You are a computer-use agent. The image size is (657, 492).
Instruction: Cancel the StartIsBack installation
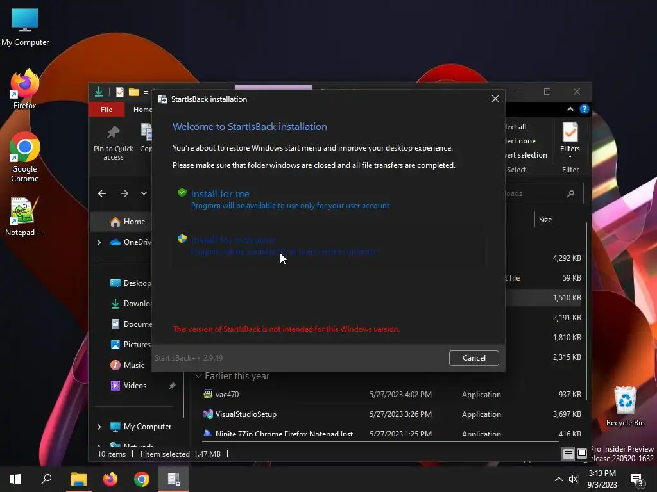pos(474,357)
